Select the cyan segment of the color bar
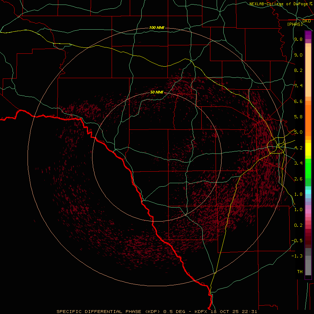The width and height of the screenshot is (314, 314). [308, 192]
